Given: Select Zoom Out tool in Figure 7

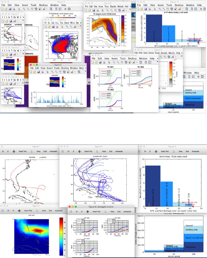Looking at the screenshot, I should (x=28, y=9).
